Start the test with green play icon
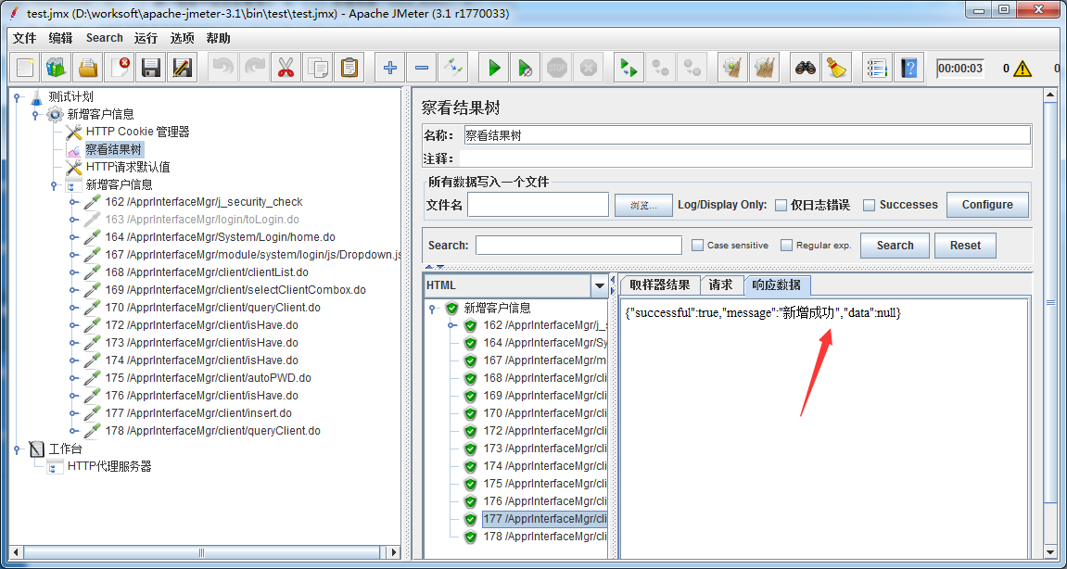Image resolution: width=1067 pixels, height=569 pixels. pos(494,68)
